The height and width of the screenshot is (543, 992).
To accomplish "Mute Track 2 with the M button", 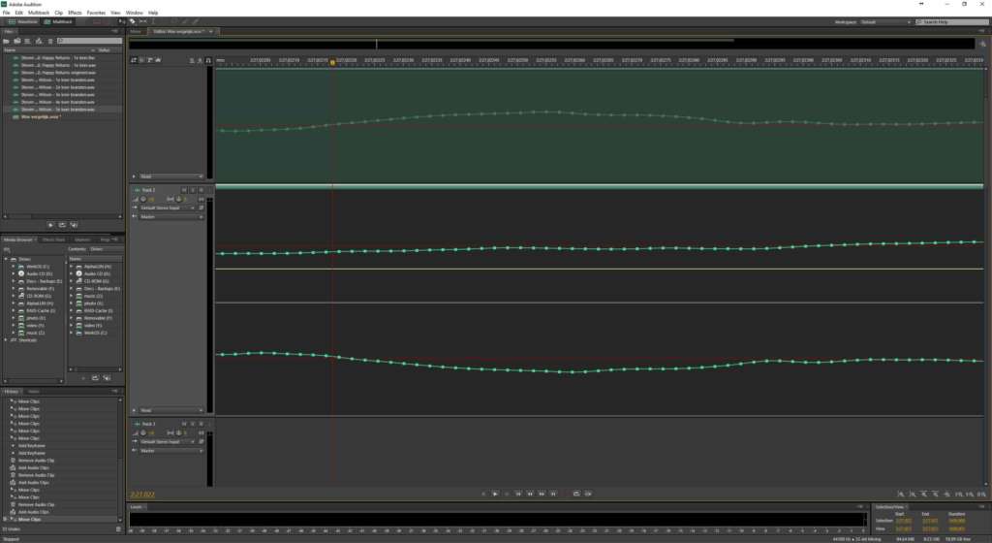I will 184,190.
